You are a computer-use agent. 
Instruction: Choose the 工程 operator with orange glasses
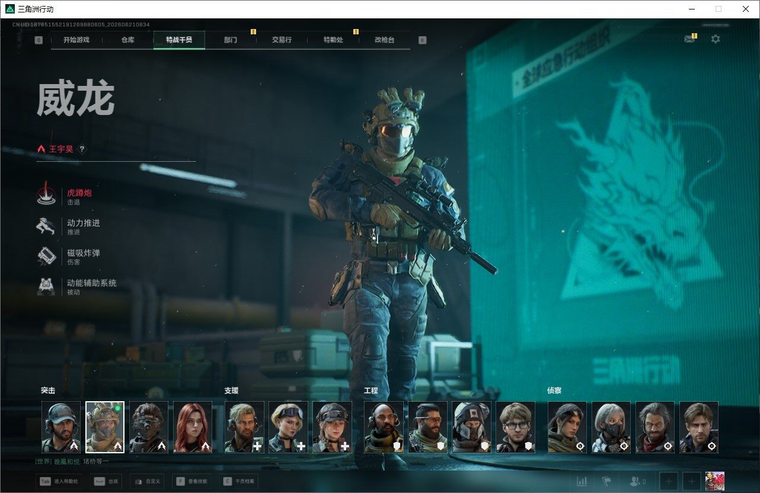(x=427, y=427)
